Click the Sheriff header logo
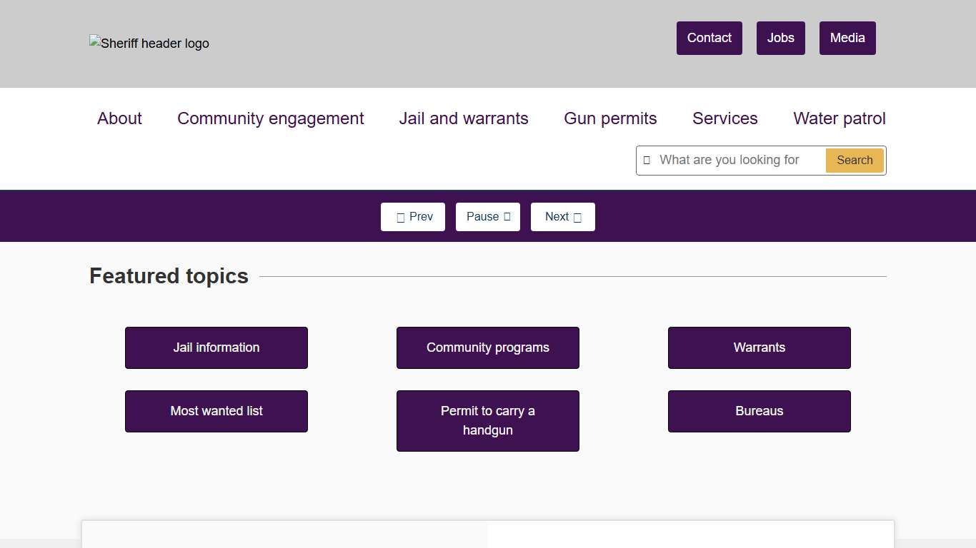 [x=149, y=44]
